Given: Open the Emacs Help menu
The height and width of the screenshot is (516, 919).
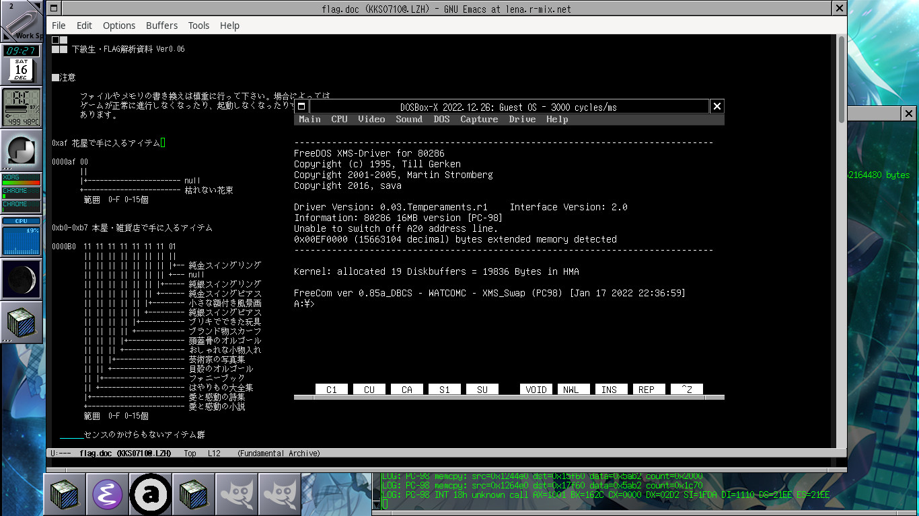Looking at the screenshot, I should (x=229, y=26).
